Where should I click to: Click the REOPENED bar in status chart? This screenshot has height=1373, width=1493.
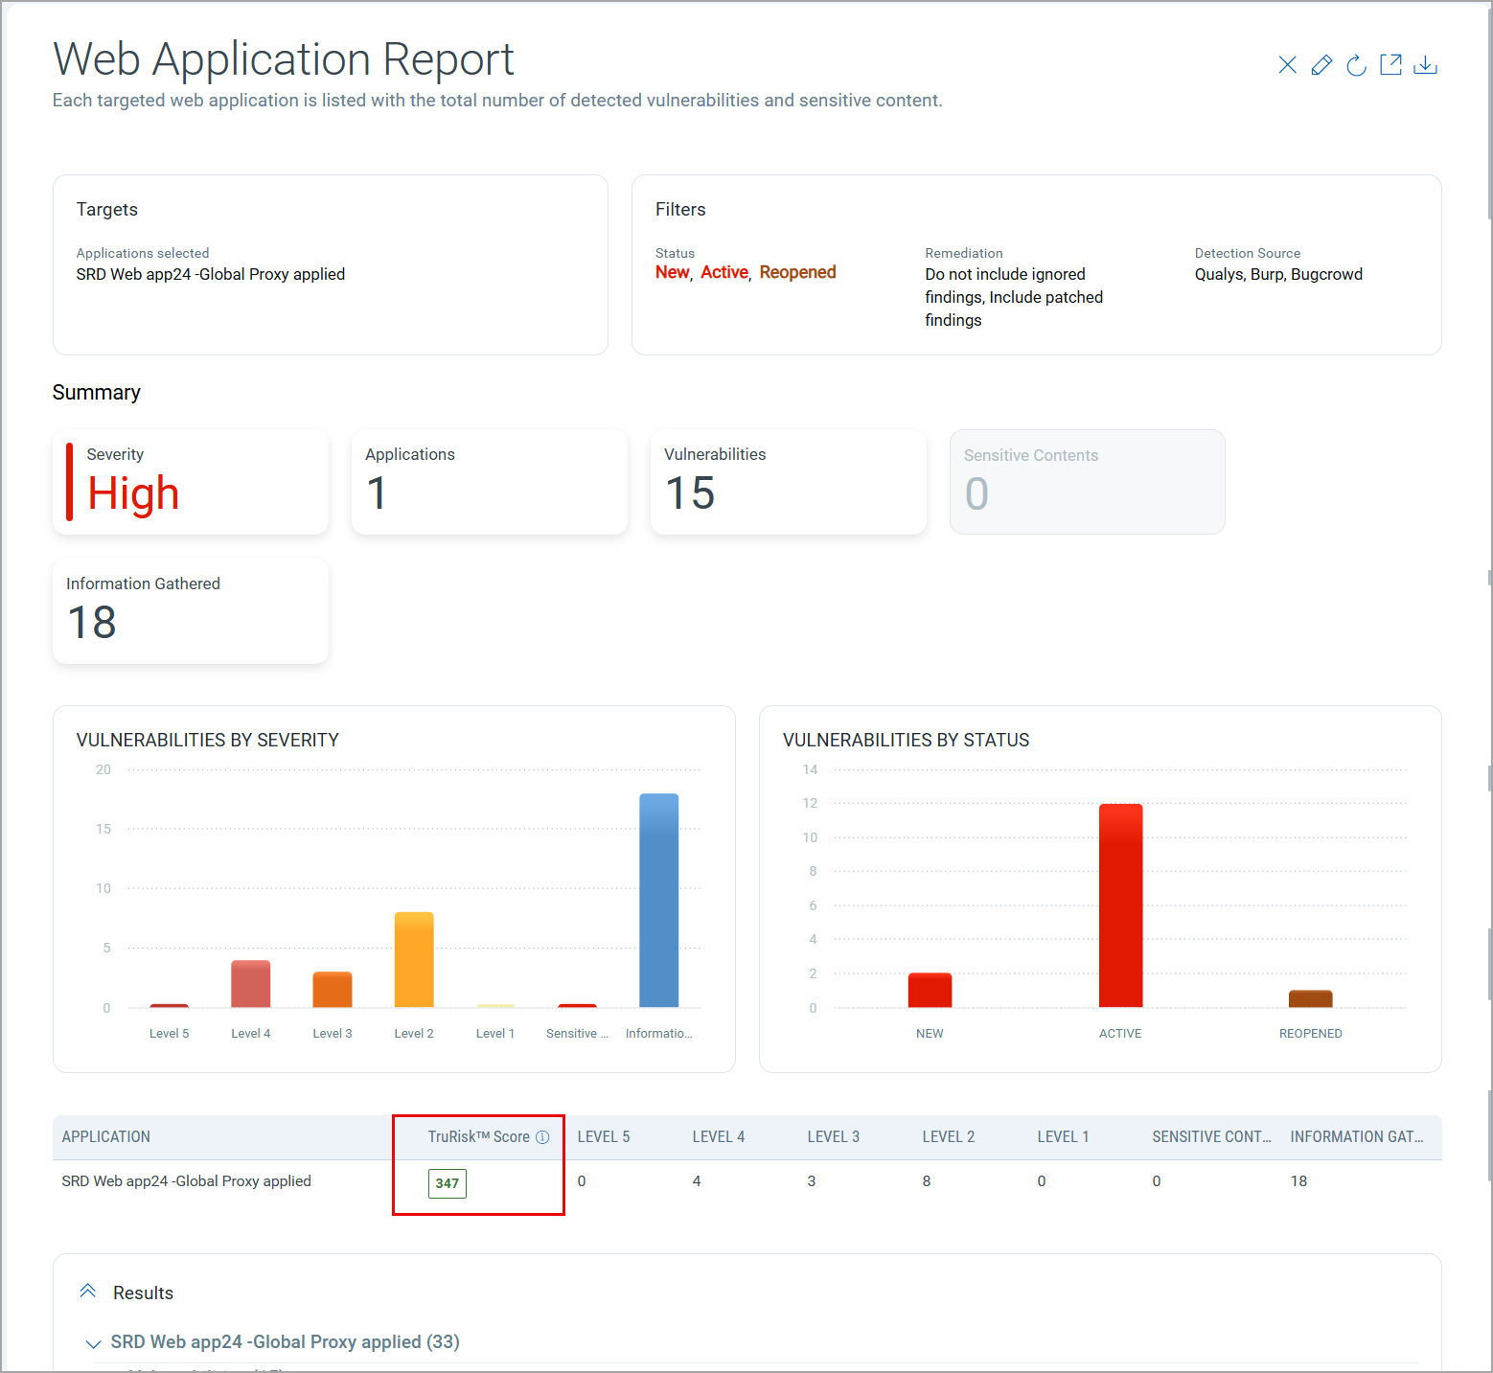point(1310,999)
